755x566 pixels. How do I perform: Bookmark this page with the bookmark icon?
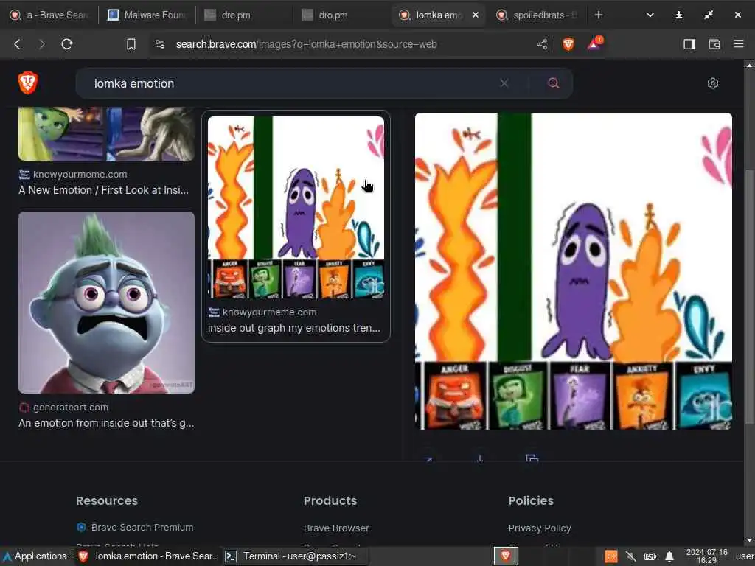tap(131, 44)
